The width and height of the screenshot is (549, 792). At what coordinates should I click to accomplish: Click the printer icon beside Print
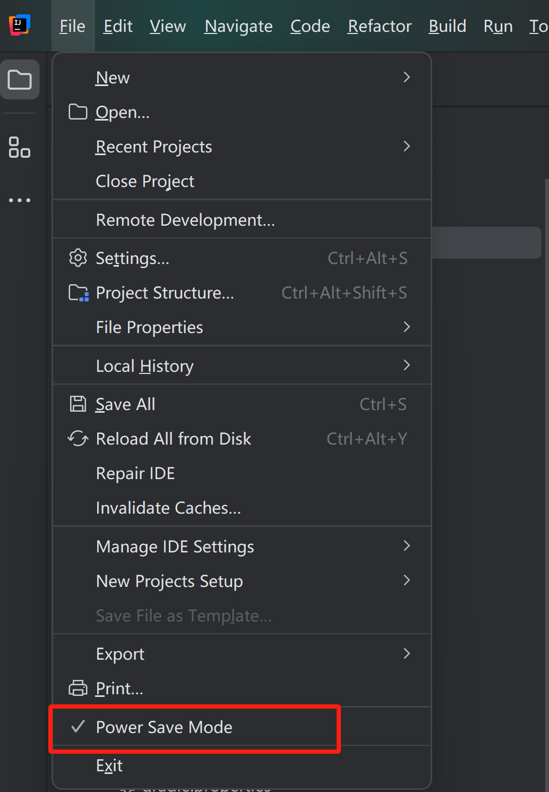coord(78,688)
